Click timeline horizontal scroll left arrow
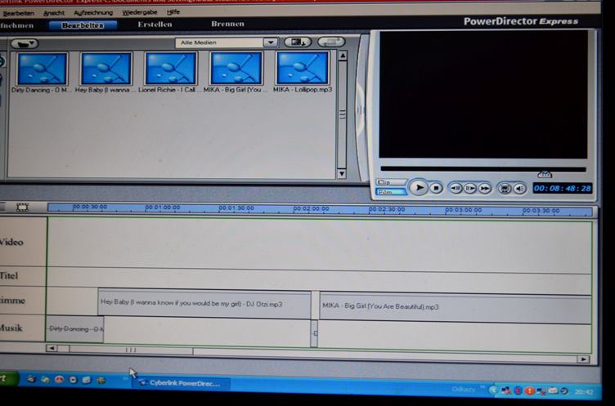Viewport: 615px width, 406px height. 52,348
